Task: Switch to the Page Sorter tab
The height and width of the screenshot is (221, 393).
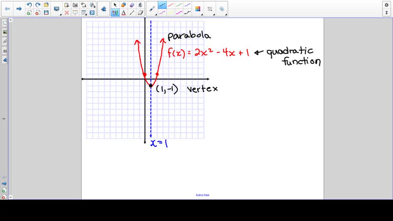Action: tap(5, 22)
